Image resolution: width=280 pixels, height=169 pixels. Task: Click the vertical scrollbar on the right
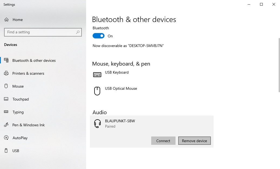279,65
